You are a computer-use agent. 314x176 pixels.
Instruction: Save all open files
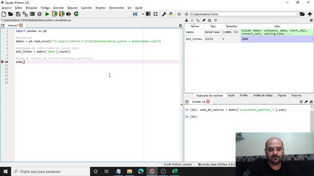(x=25, y=14)
